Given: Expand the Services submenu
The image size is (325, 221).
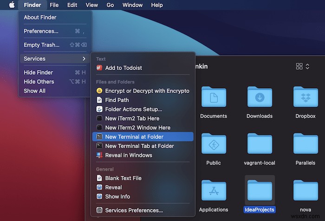Looking at the screenshot, I should [x=55, y=58].
